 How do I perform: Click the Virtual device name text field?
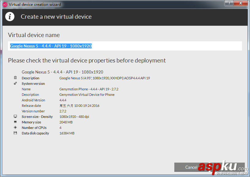[x=125, y=46]
